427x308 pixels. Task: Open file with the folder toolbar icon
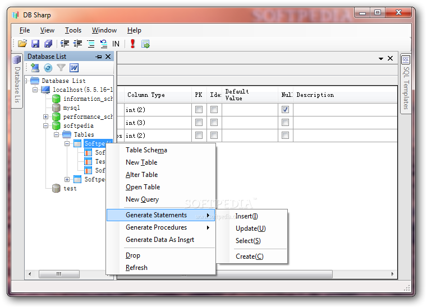tap(22, 44)
